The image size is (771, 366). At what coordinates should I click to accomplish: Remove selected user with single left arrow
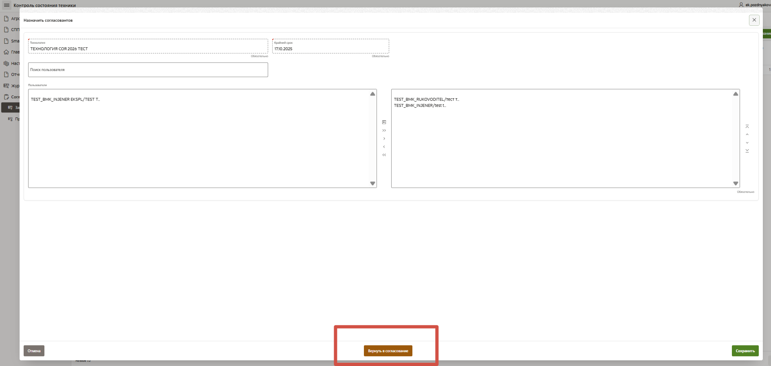384,147
